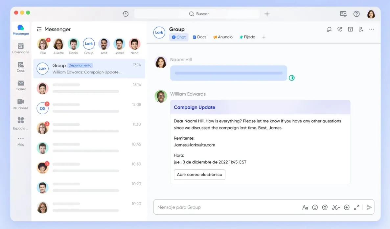Select the Group Departamento conversation
The width and height of the screenshot is (390, 229).
(x=89, y=69)
